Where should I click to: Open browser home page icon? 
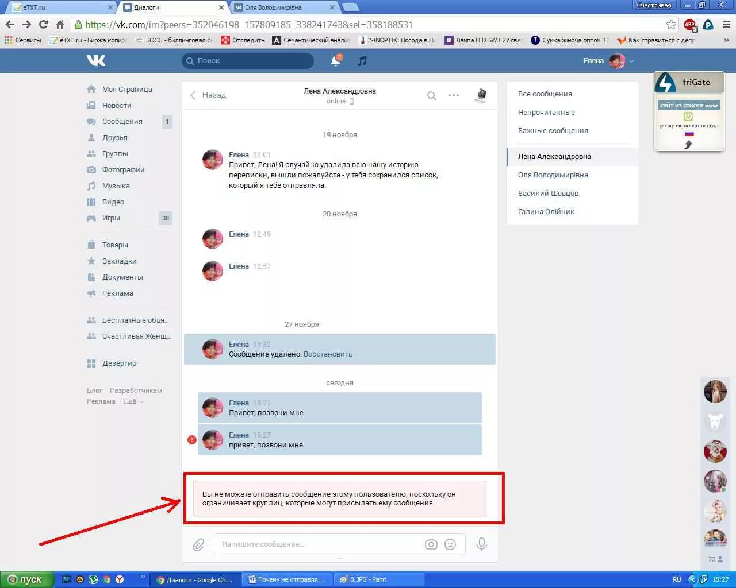[60, 24]
